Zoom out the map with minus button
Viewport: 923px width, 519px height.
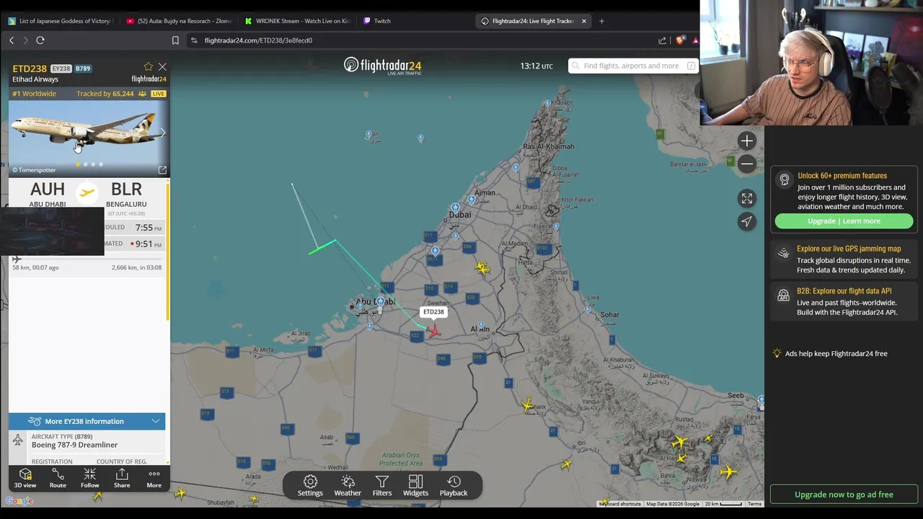coord(747,164)
